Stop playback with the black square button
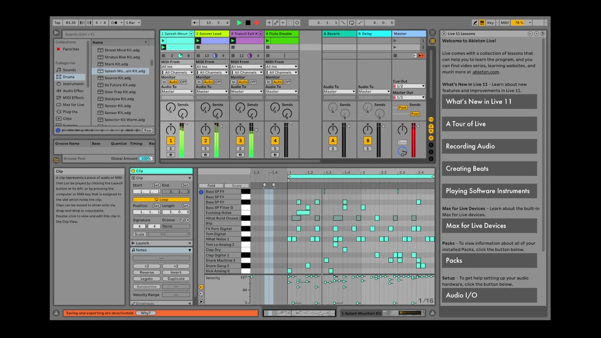 pyautogui.click(x=248, y=23)
